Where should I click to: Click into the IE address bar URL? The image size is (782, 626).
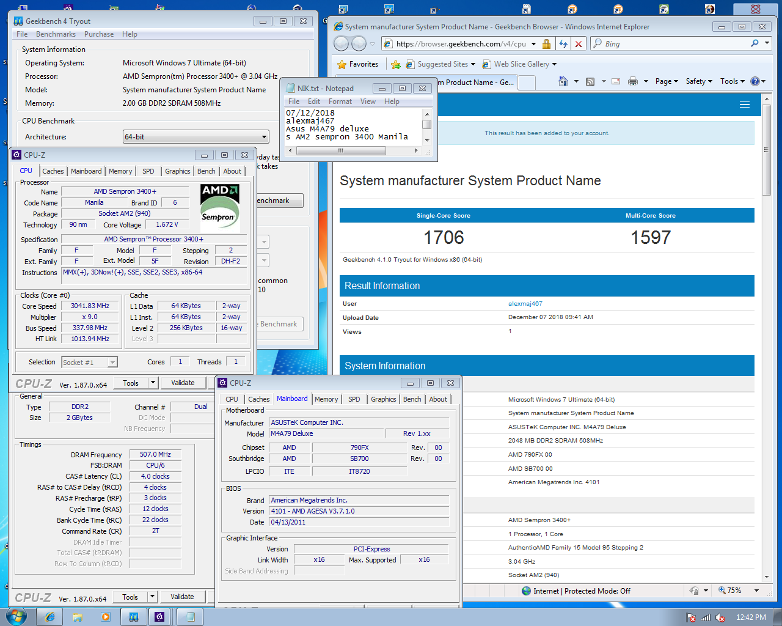click(x=461, y=44)
